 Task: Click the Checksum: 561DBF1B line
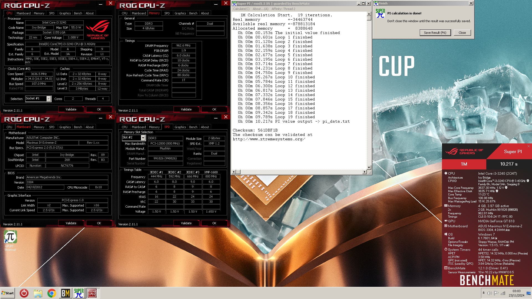click(255, 130)
